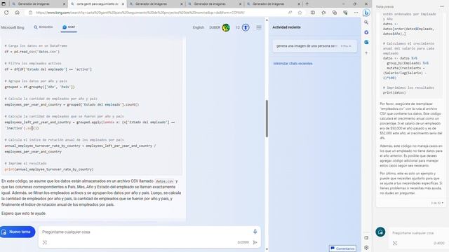Reload the page with the refresh icon

(x=6, y=13)
